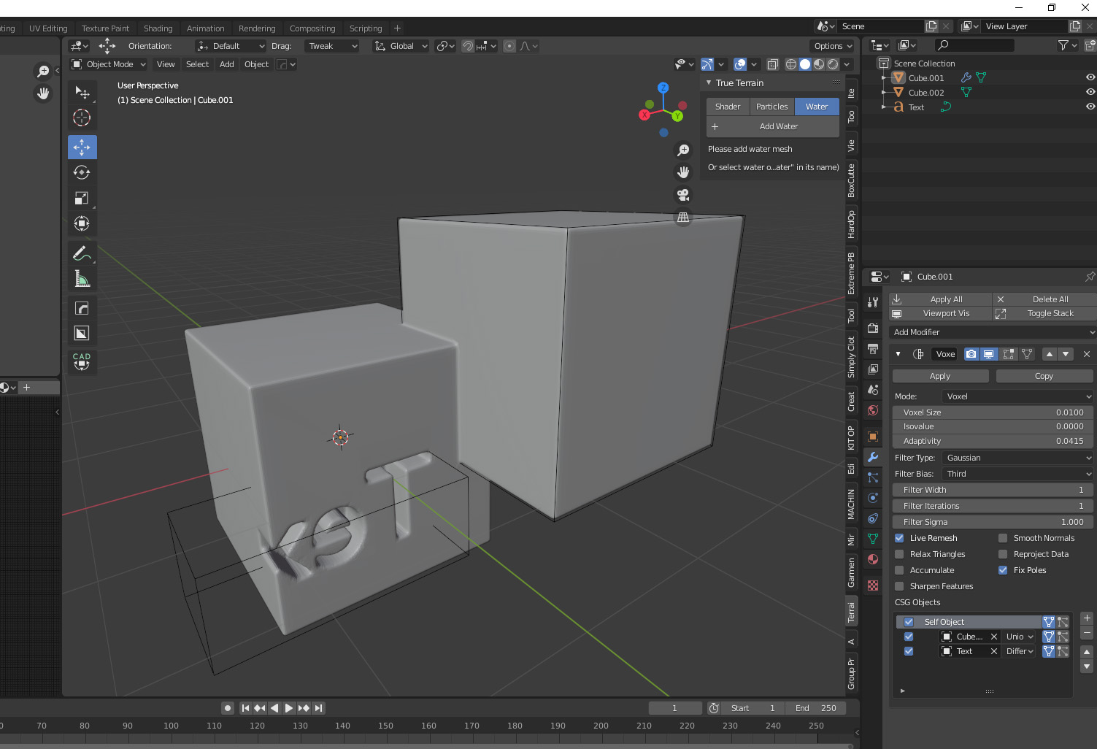Click the End frame field

tap(815, 708)
